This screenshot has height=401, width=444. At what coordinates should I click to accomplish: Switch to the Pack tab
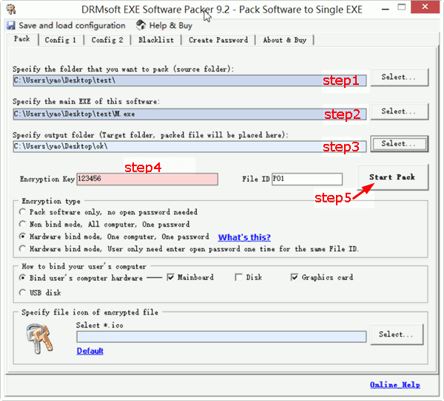(21, 39)
